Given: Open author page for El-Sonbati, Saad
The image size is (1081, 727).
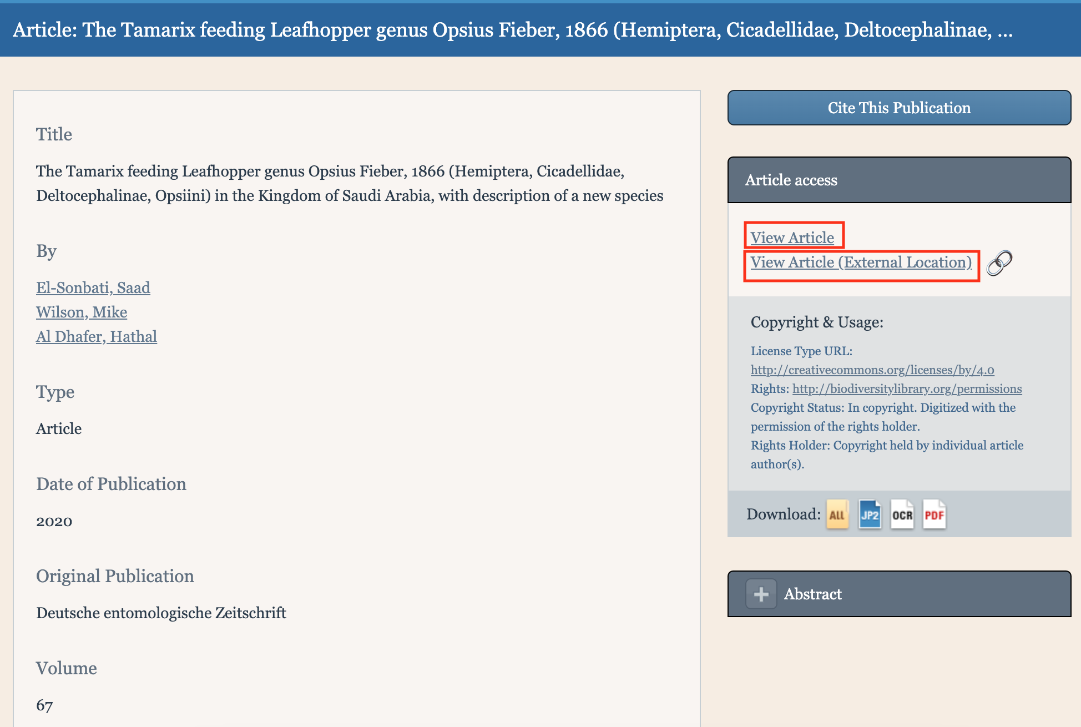Looking at the screenshot, I should coord(93,287).
